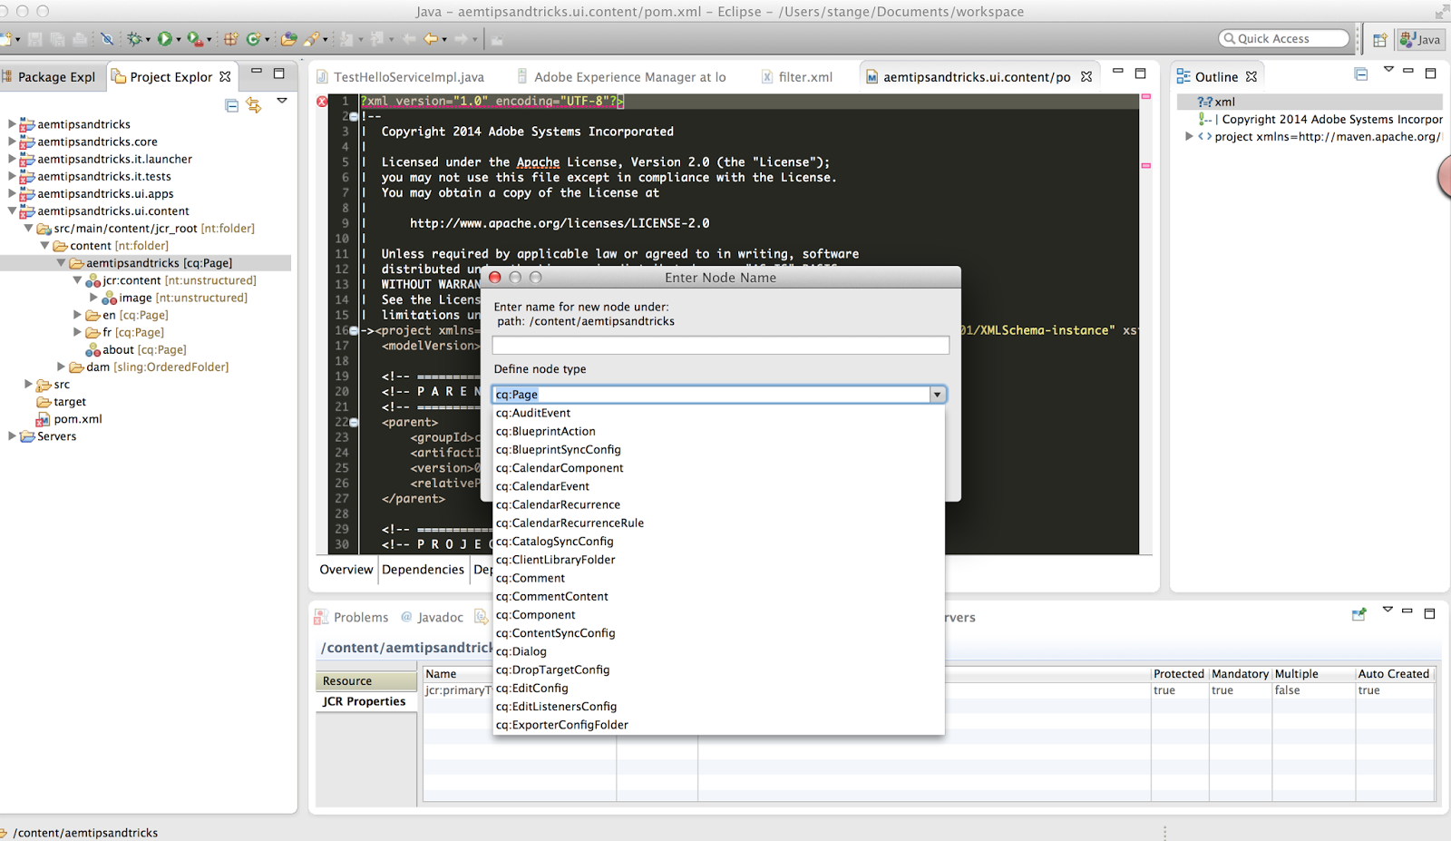Open the Debug button dropdown arrow

click(148, 40)
